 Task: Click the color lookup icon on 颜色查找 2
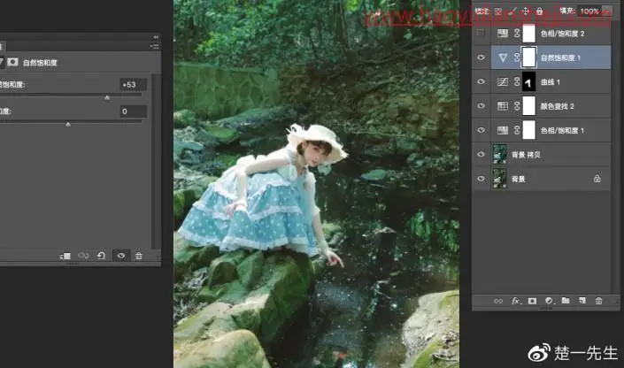coord(503,106)
